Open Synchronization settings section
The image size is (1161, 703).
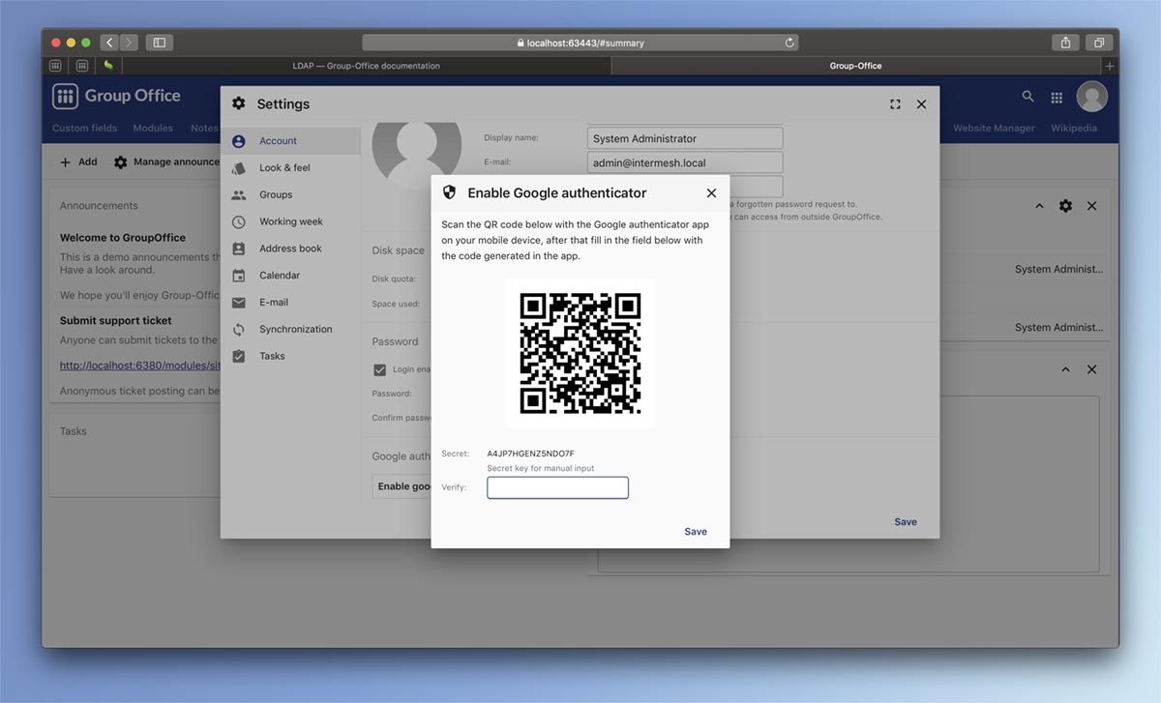(290, 329)
